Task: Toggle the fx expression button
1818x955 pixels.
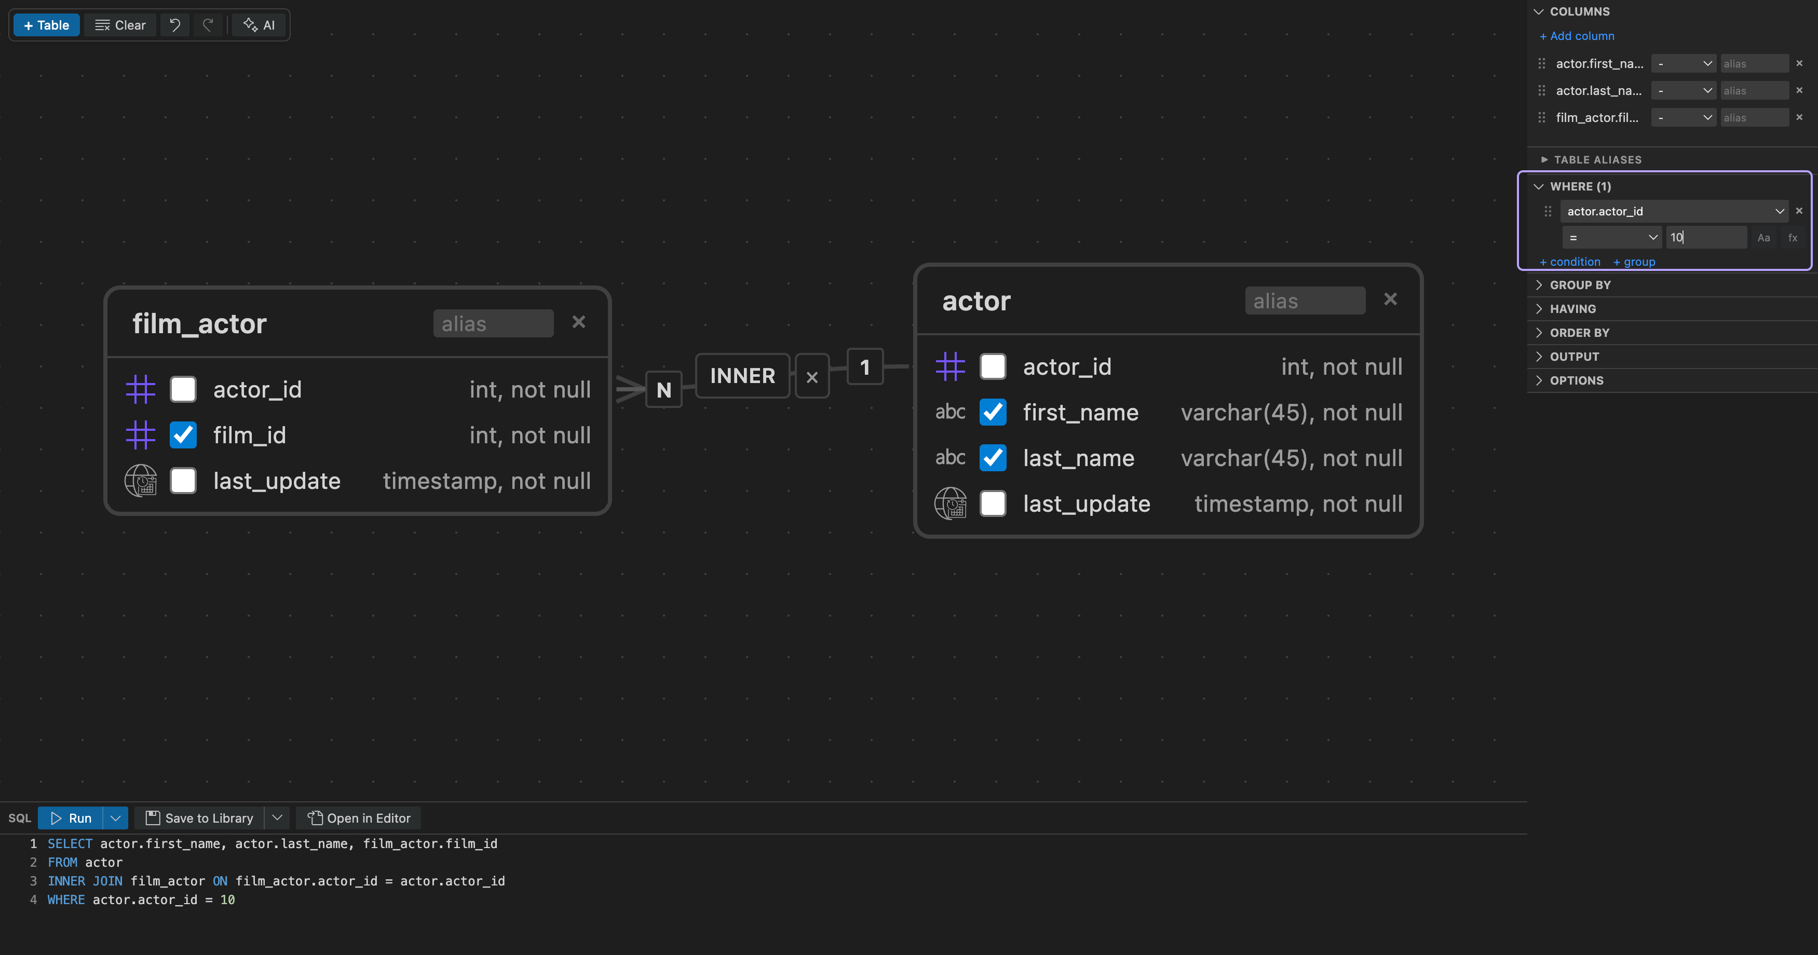Action: point(1793,238)
